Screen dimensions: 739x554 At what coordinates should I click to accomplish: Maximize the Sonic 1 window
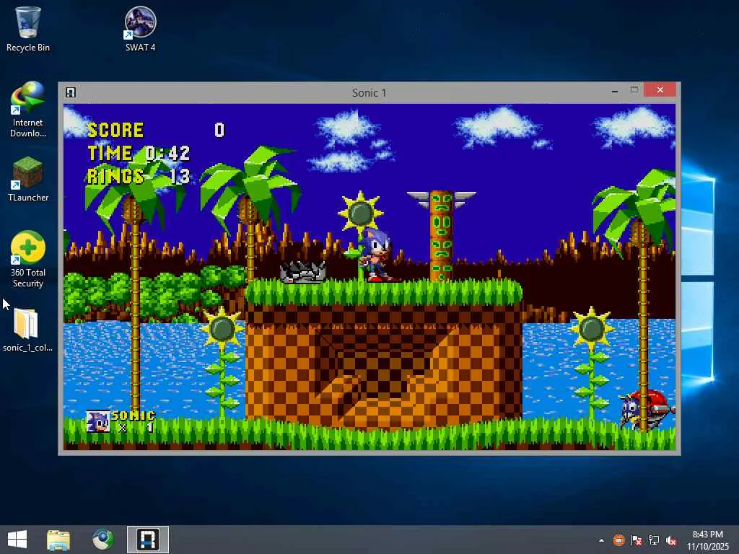click(x=634, y=90)
